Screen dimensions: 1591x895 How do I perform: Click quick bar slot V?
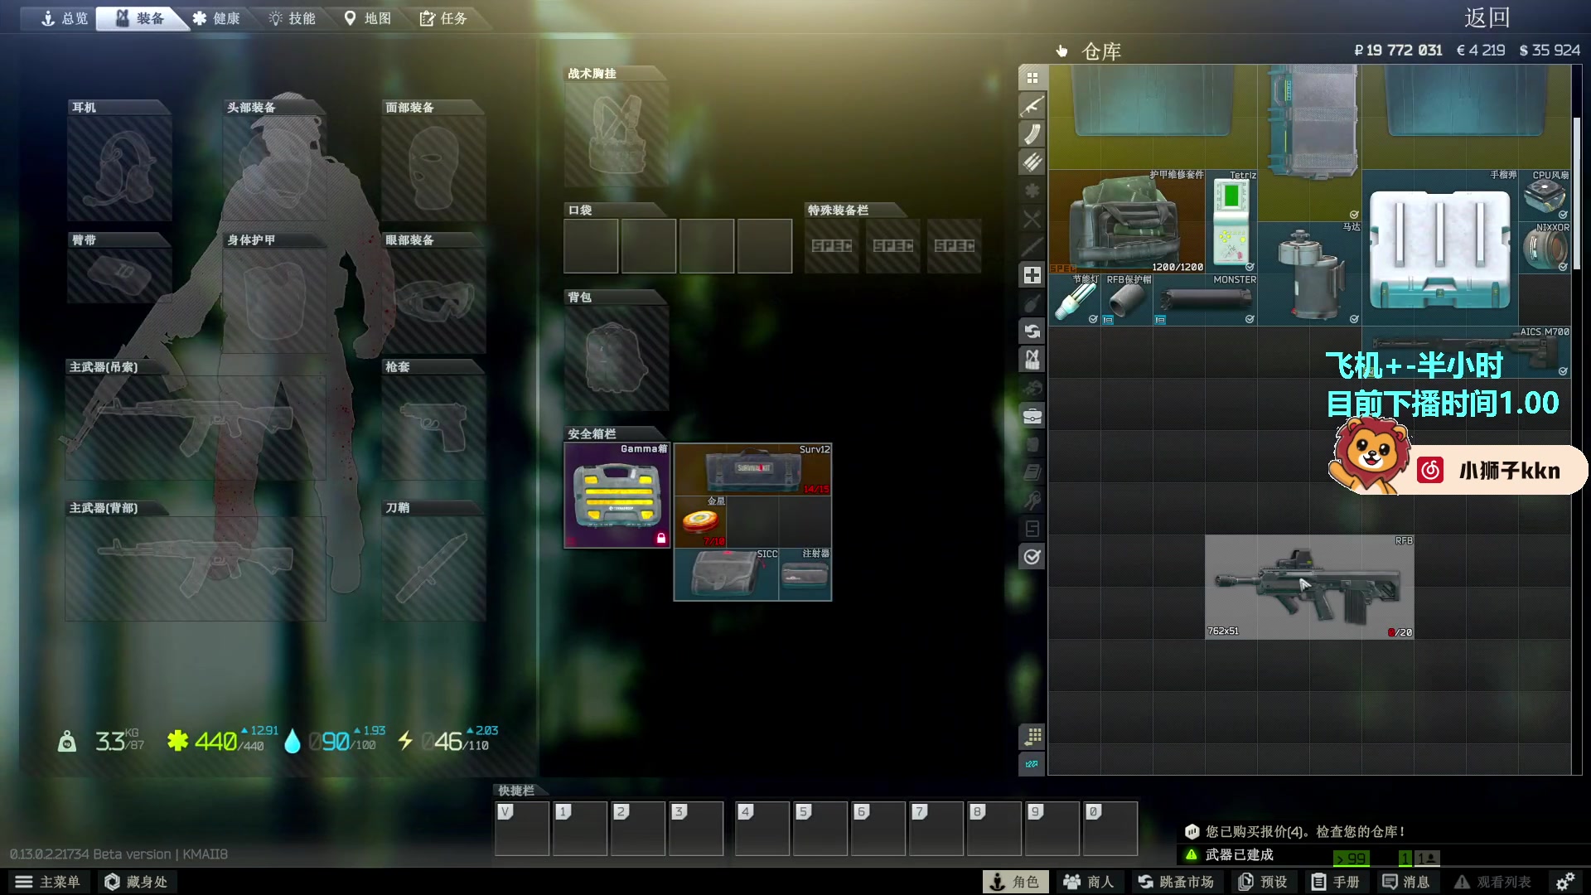click(x=522, y=828)
